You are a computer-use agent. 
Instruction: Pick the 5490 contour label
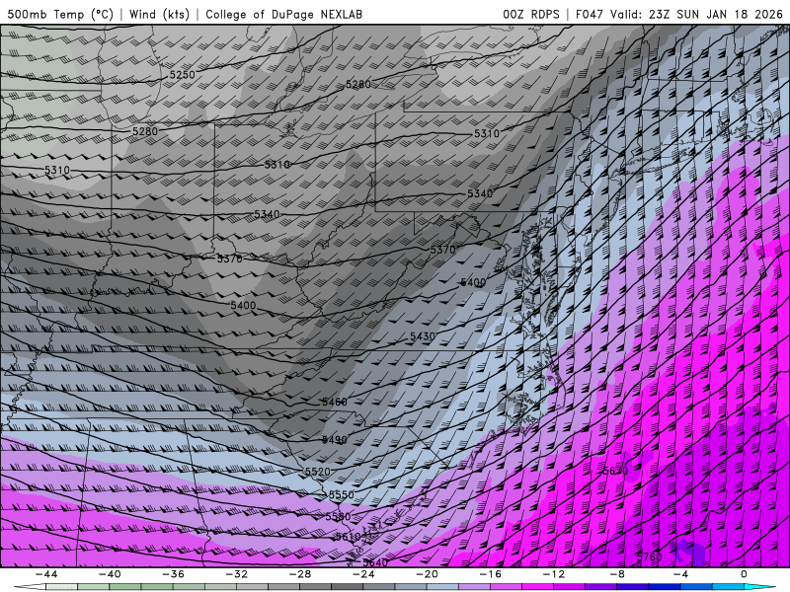coord(335,440)
